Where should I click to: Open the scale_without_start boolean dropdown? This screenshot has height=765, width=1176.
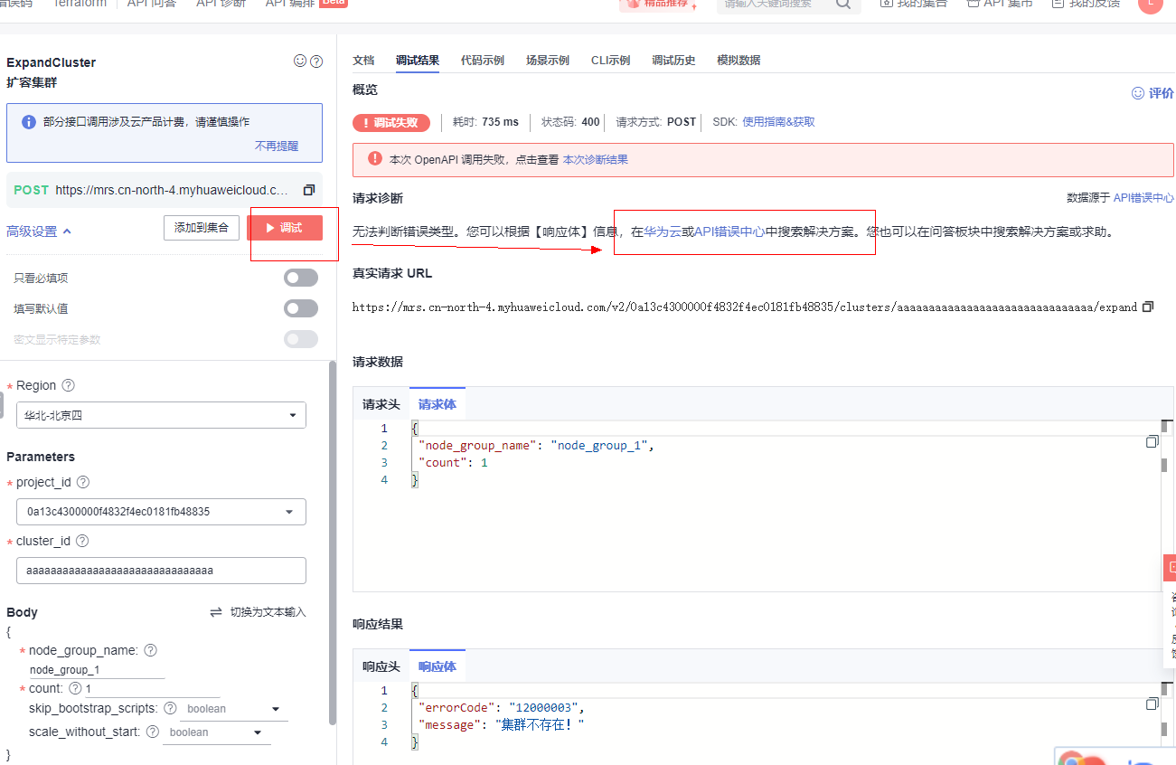click(x=216, y=732)
